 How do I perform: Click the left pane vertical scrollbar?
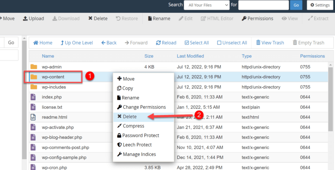(x=24, y=99)
